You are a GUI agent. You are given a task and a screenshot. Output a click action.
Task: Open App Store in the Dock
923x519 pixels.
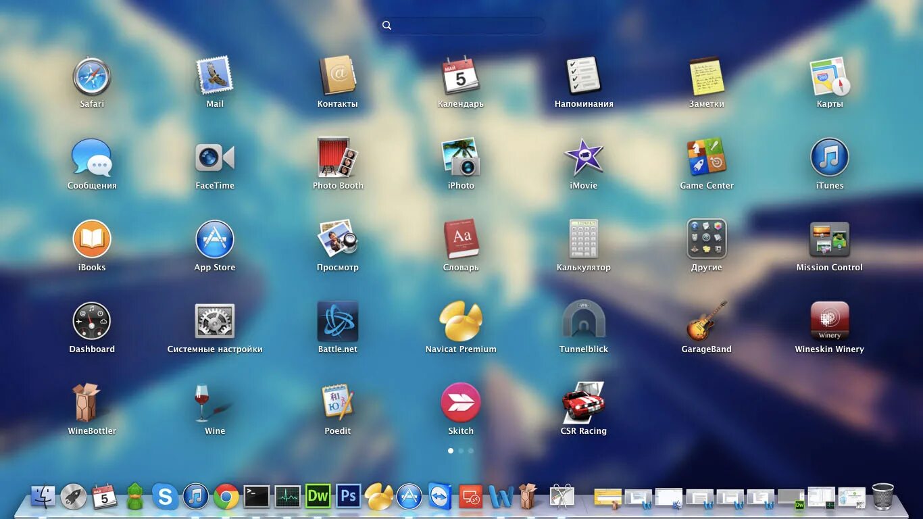tap(409, 497)
